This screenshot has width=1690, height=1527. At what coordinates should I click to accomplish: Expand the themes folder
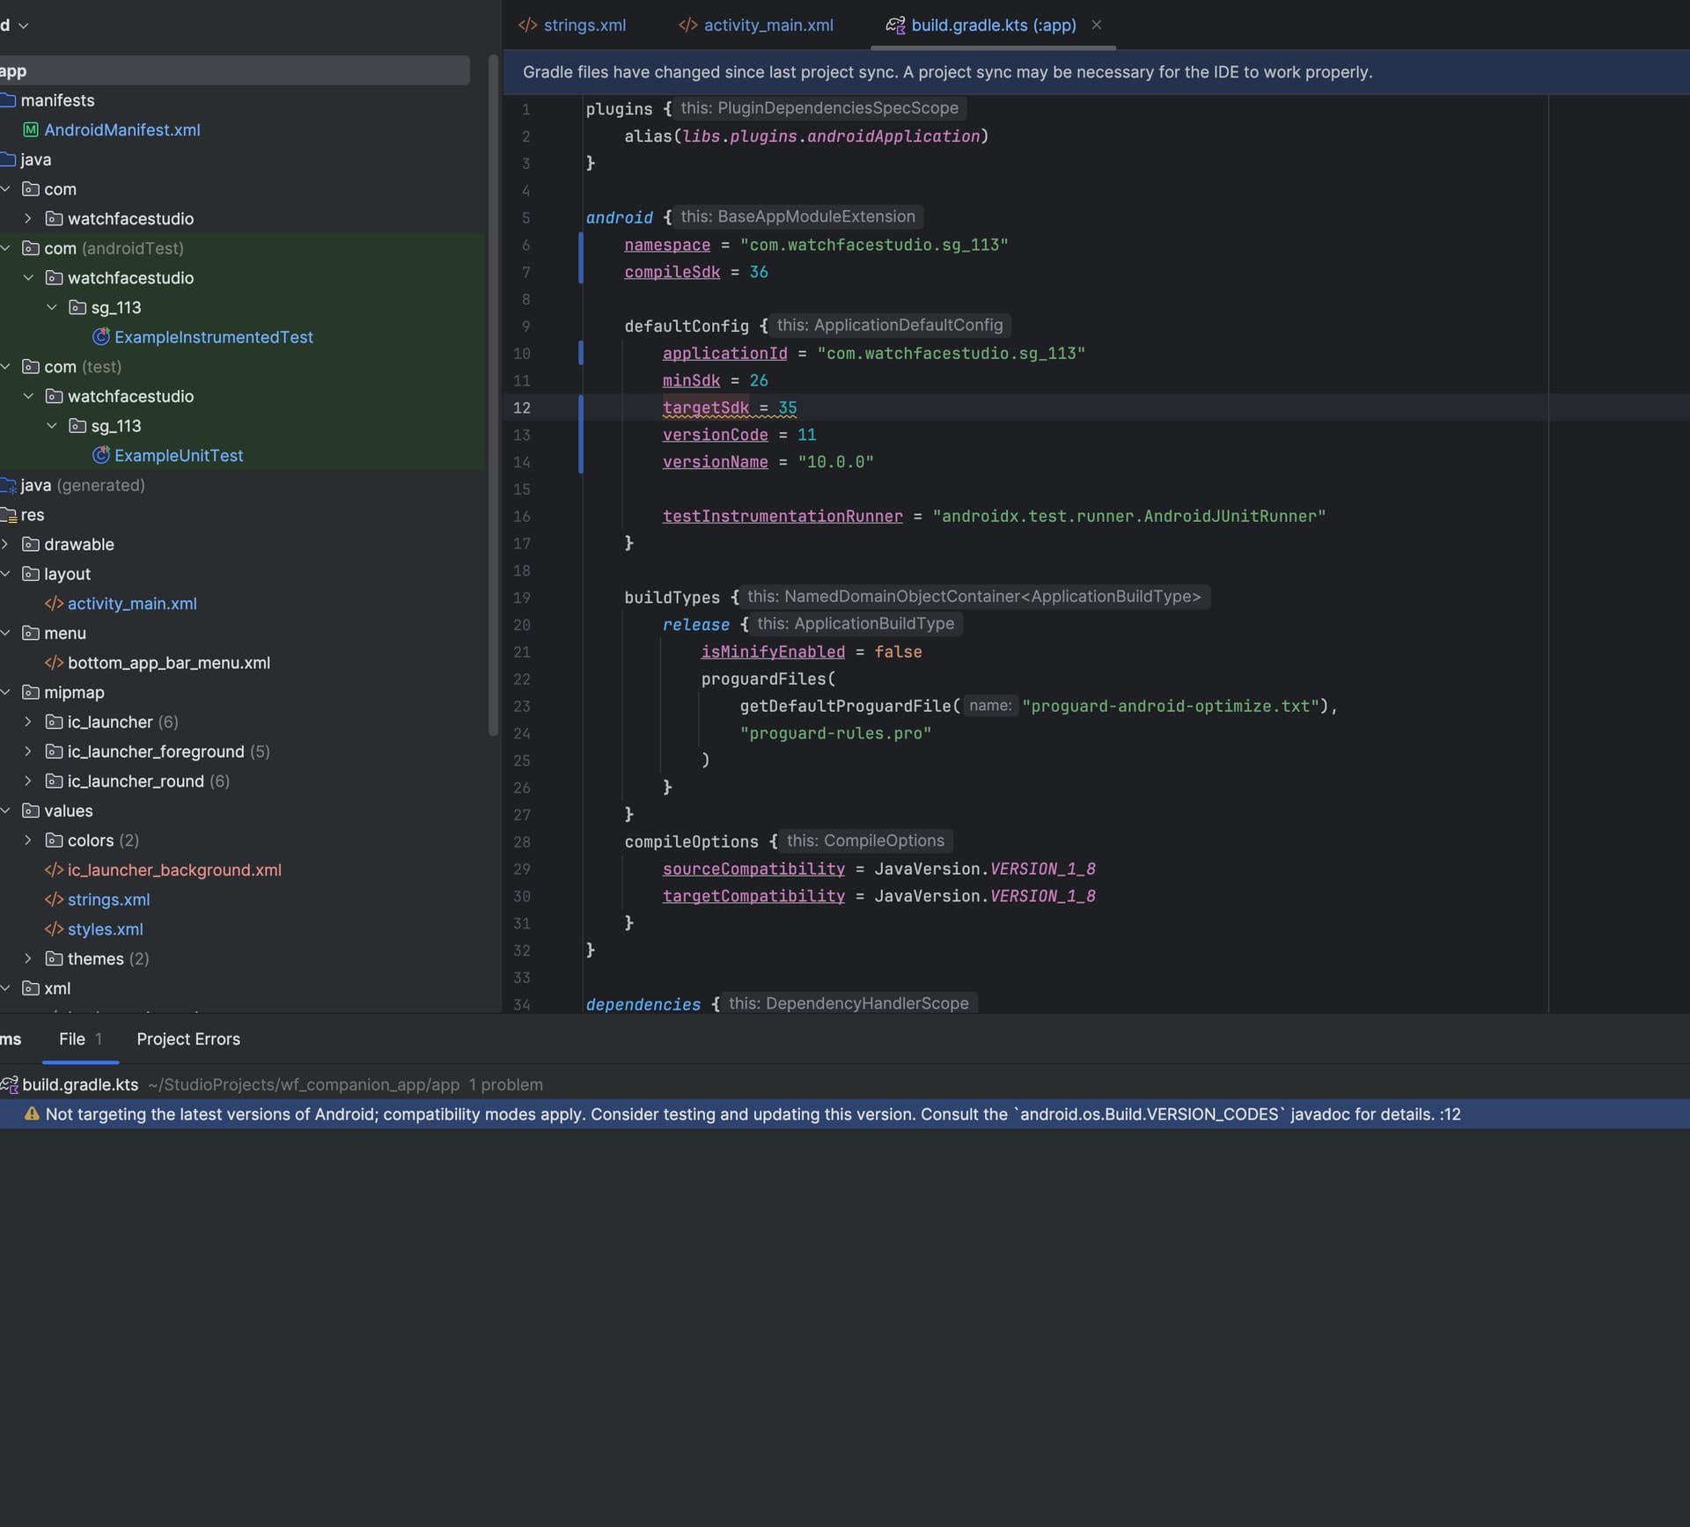(28, 959)
